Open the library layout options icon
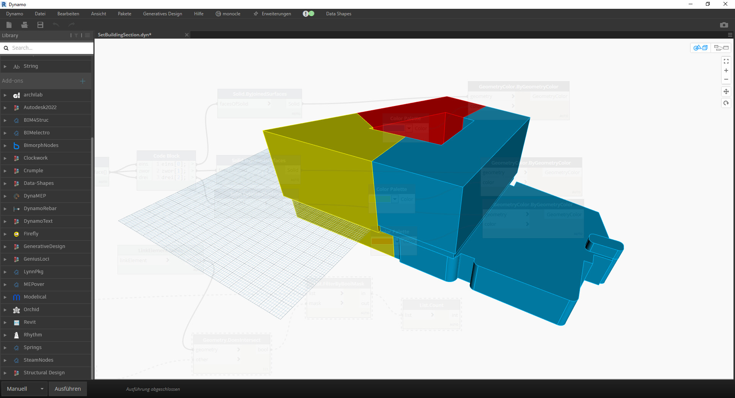The image size is (735, 398). (x=87, y=35)
